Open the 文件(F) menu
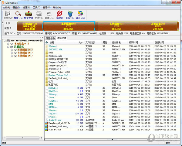This screenshot has width=182, height=146. [6, 8]
